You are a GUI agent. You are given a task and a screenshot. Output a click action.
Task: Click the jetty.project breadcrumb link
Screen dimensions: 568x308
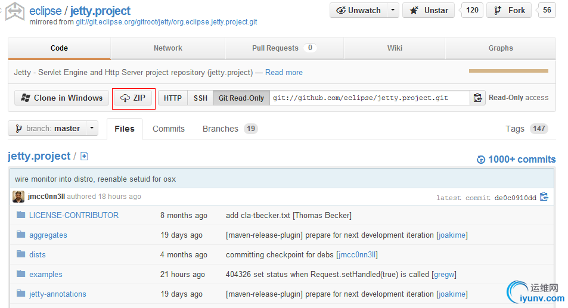coord(39,156)
